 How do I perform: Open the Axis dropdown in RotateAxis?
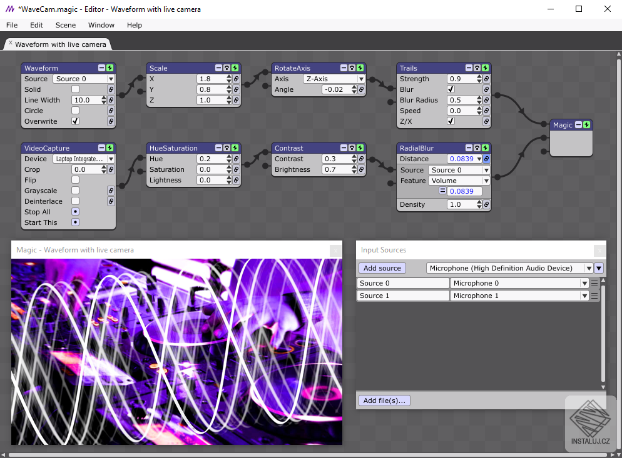pyautogui.click(x=334, y=79)
